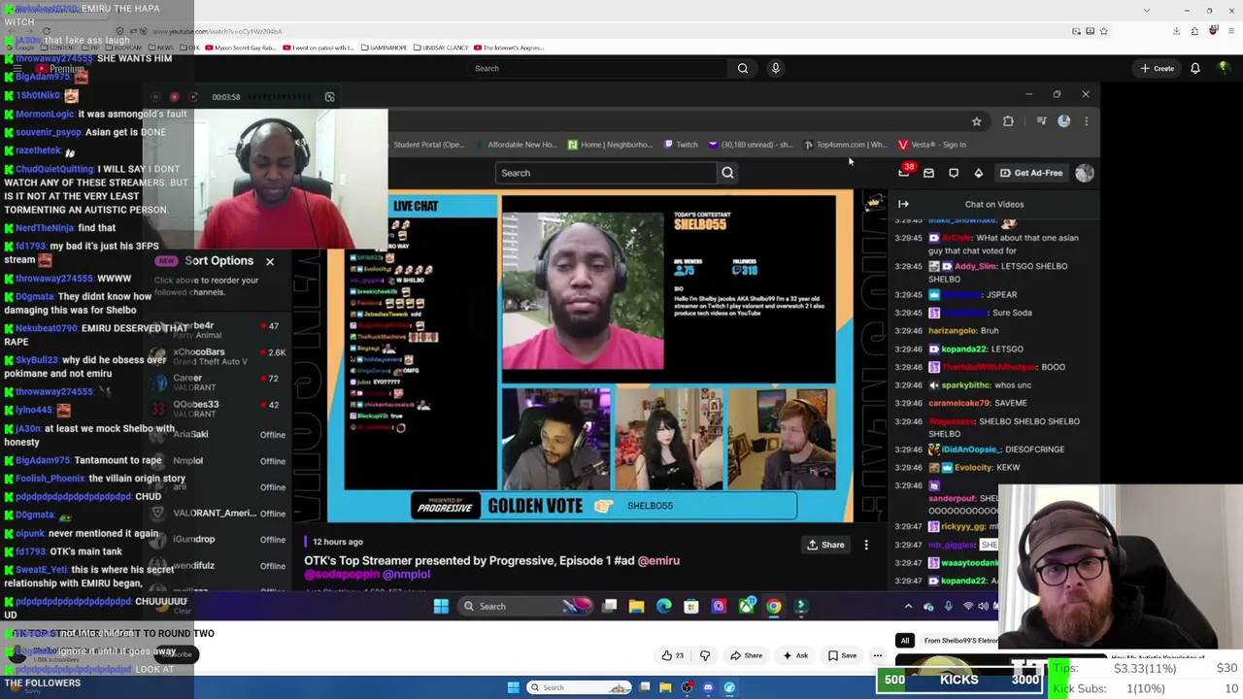Open @emiru link in Kick title
Image resolution: width=1243 pixels, height=699 pixels.
659,560
